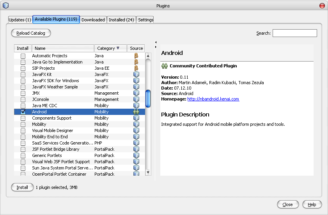Click the Reload Catalog button

31,33
